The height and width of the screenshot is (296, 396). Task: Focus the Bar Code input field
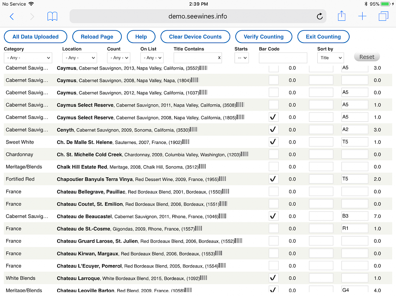pos(283,58)
